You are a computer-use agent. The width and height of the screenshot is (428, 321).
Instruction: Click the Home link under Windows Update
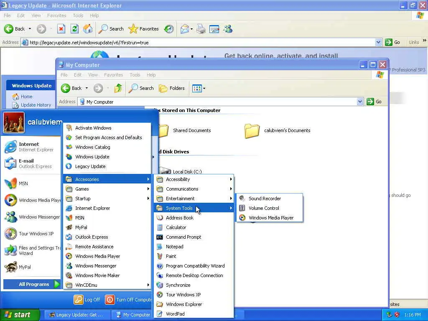tap(26, 97)
